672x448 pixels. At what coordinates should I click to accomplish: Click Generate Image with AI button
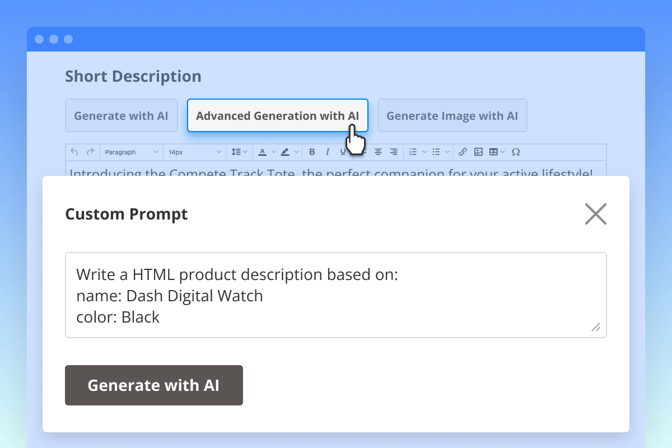pyautogui.click(x=452, y=116)
